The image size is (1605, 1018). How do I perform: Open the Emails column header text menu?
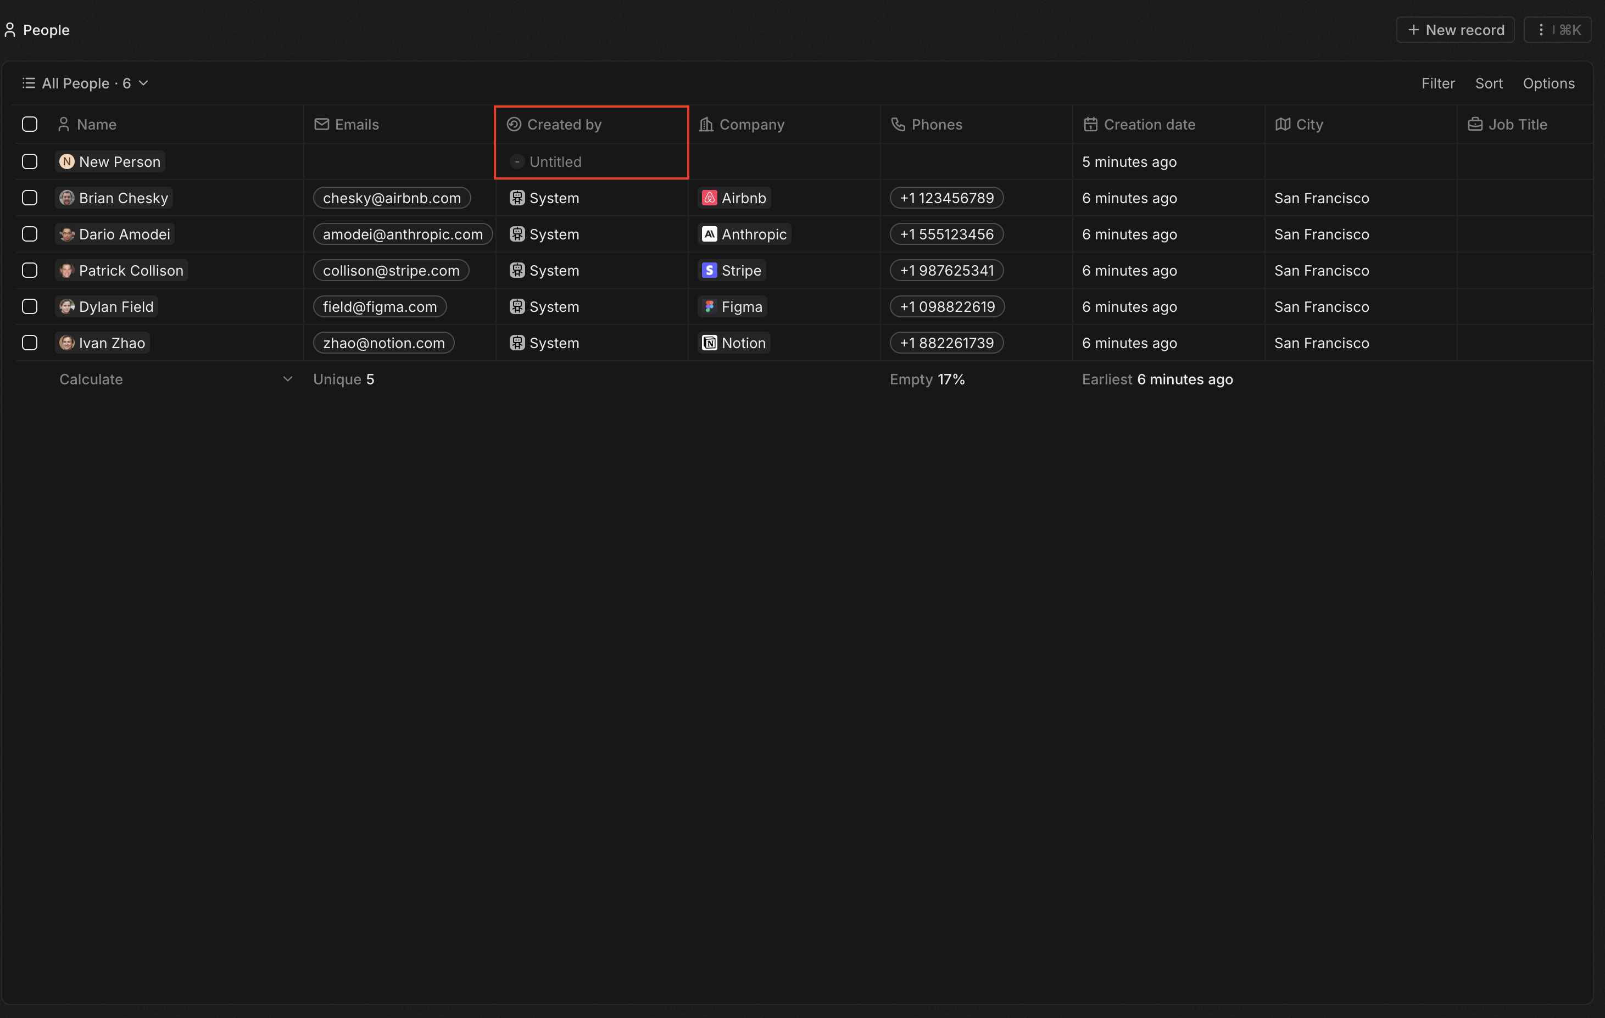point(356,125)
